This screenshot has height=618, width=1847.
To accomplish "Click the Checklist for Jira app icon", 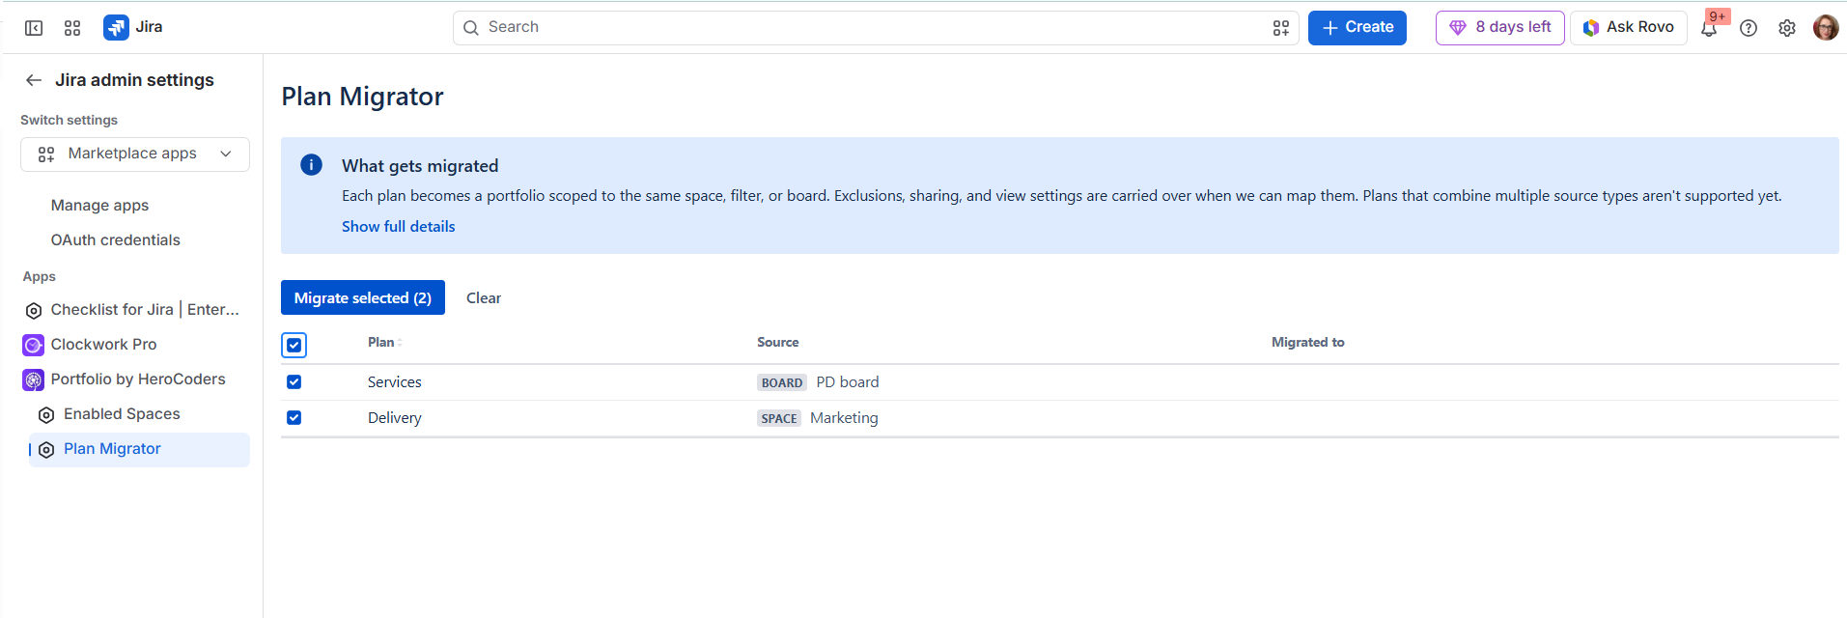I will point(34,310).
